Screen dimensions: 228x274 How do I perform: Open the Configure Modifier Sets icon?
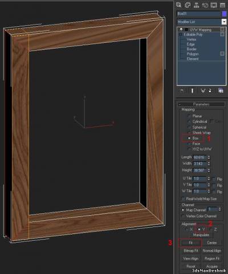221,90
